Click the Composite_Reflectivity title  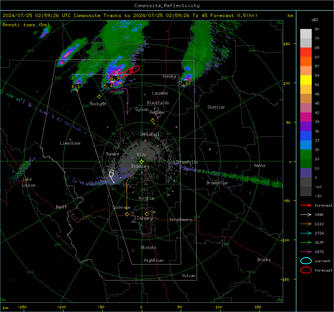pyautogui.click(x=167, y=6)
